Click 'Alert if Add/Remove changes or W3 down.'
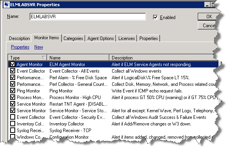Screen dimensions: 227x148 point(151,124)
